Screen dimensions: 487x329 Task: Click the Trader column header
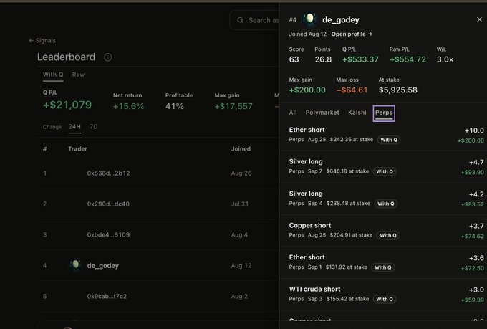(77, 149)
